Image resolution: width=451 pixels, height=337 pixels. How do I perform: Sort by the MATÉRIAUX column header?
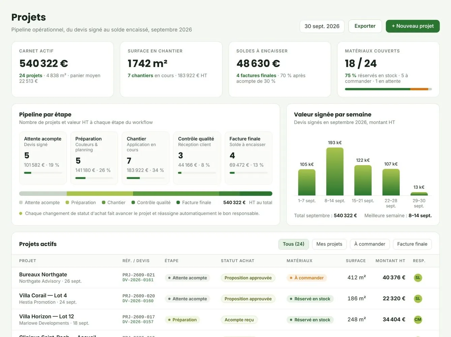click(299, 261)
